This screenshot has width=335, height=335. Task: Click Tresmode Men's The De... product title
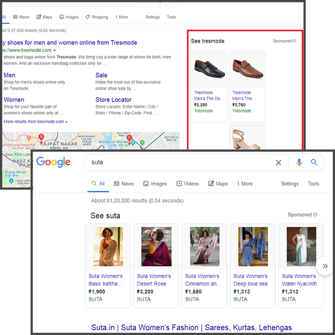point(209,95)
